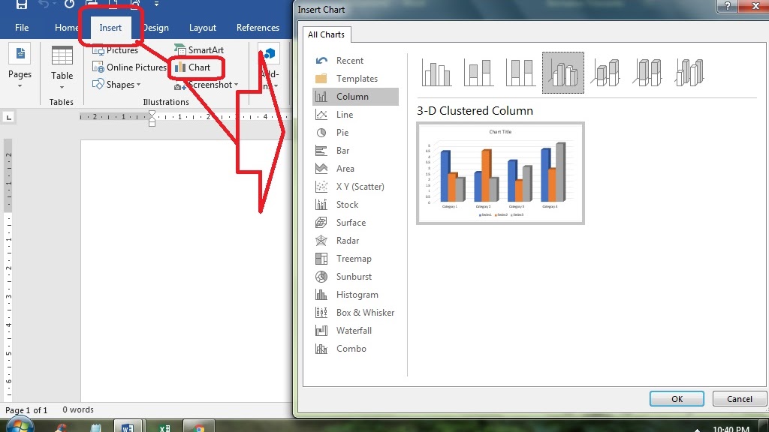Switch to the Design ribbon tab

point(155,27)
